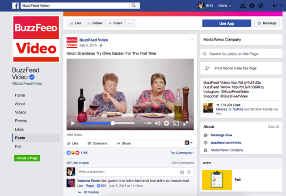Open the emoji smiley picker
The image size is (286, 196).
189,172
